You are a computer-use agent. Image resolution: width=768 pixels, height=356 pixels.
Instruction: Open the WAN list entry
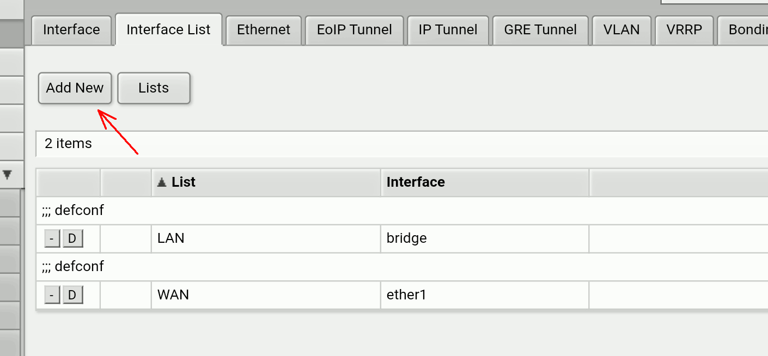pyautogui.click(x=173, y=295)
